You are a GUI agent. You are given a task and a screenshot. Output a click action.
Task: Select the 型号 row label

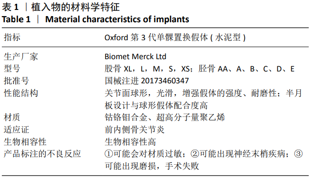[x=12, y=69]
